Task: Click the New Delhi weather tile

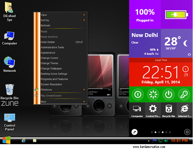Action: tap(145, 43)
